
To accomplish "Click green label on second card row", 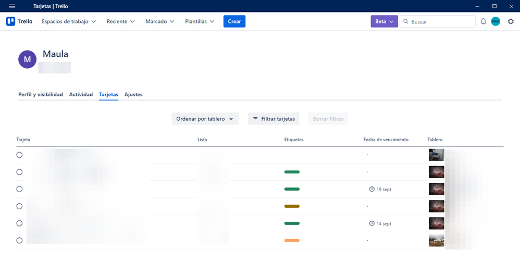I will [x=292, y=172].
